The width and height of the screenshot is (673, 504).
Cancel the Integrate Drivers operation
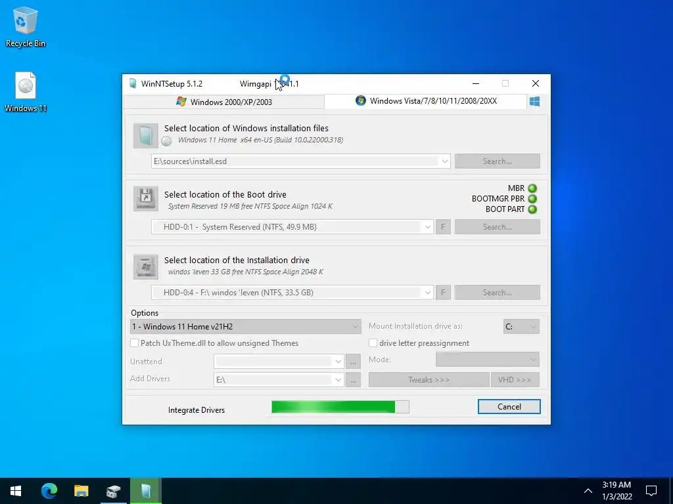point(509,407)
